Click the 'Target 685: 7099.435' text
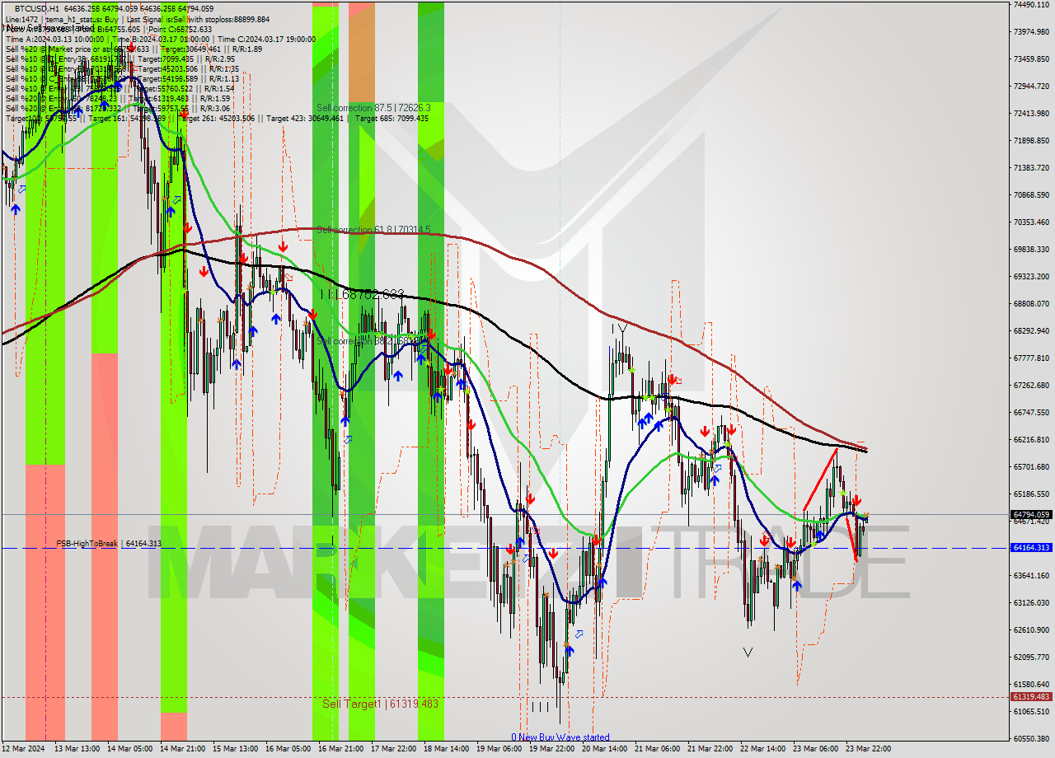Viewport: 1055px width, 758px height. (392, 118)
